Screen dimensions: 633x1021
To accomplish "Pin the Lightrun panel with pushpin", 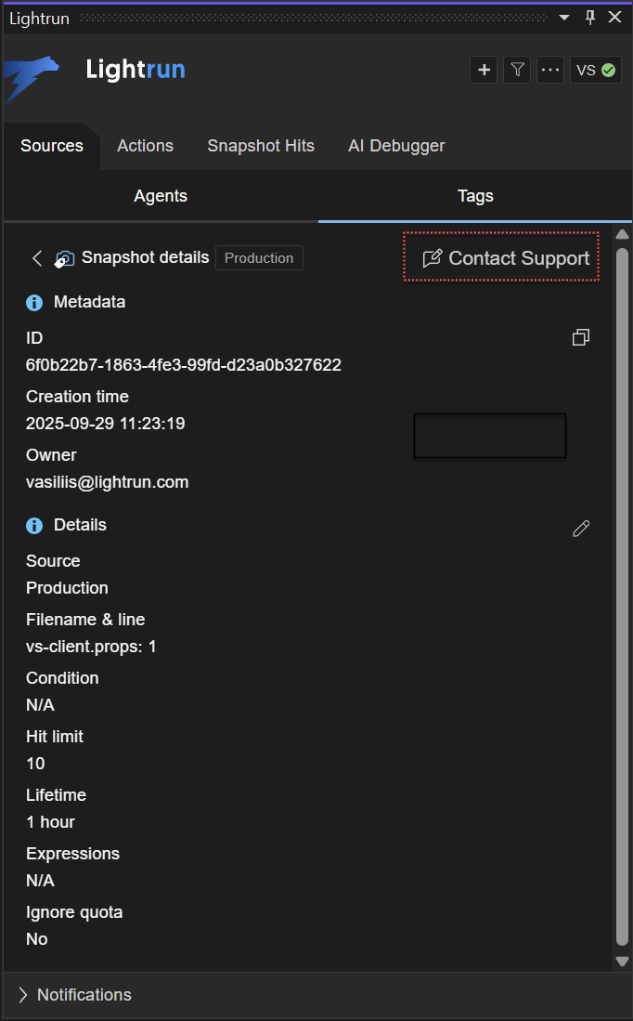I will point(589,18).
